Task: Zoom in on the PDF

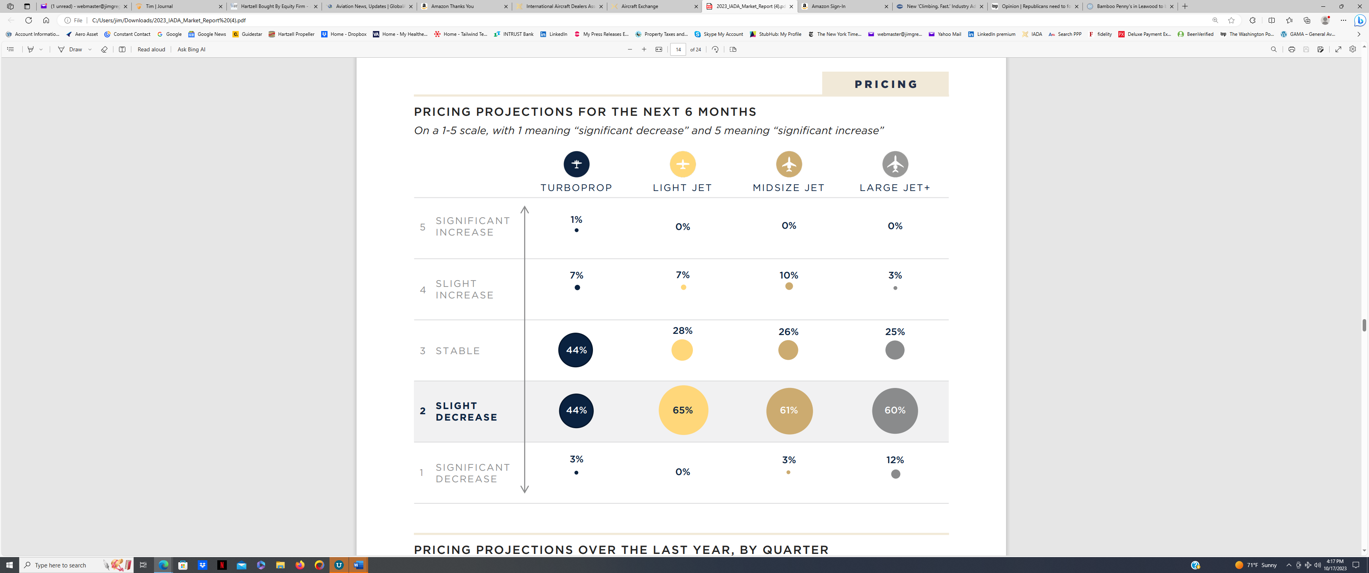Action: (x=644, y=49)
